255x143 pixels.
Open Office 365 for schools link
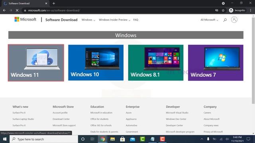[101, 126]
